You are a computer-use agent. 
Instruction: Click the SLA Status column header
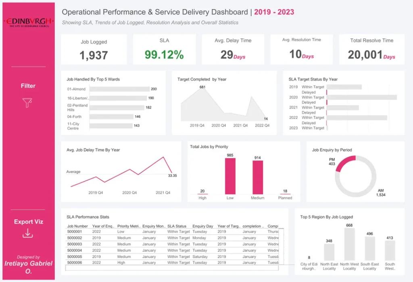coord(177,226)
